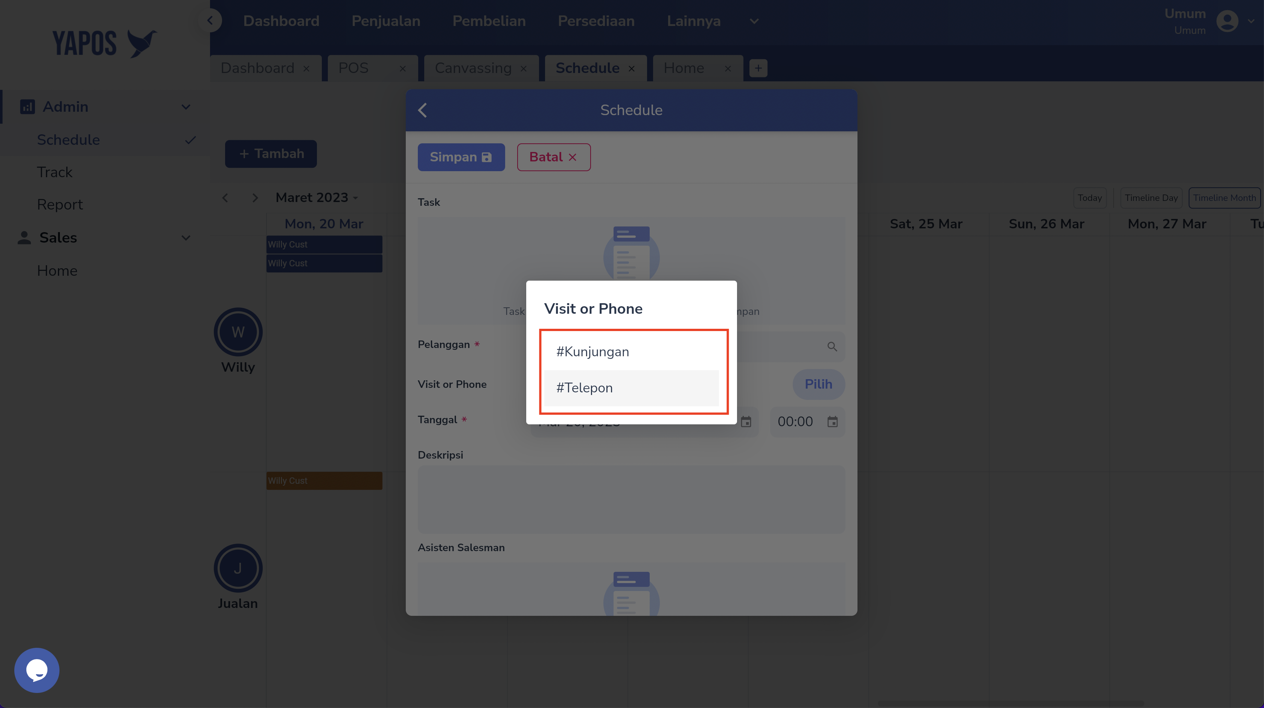Open Dashboard in top navigation
1264x708 pixels.
pos(281,21)
